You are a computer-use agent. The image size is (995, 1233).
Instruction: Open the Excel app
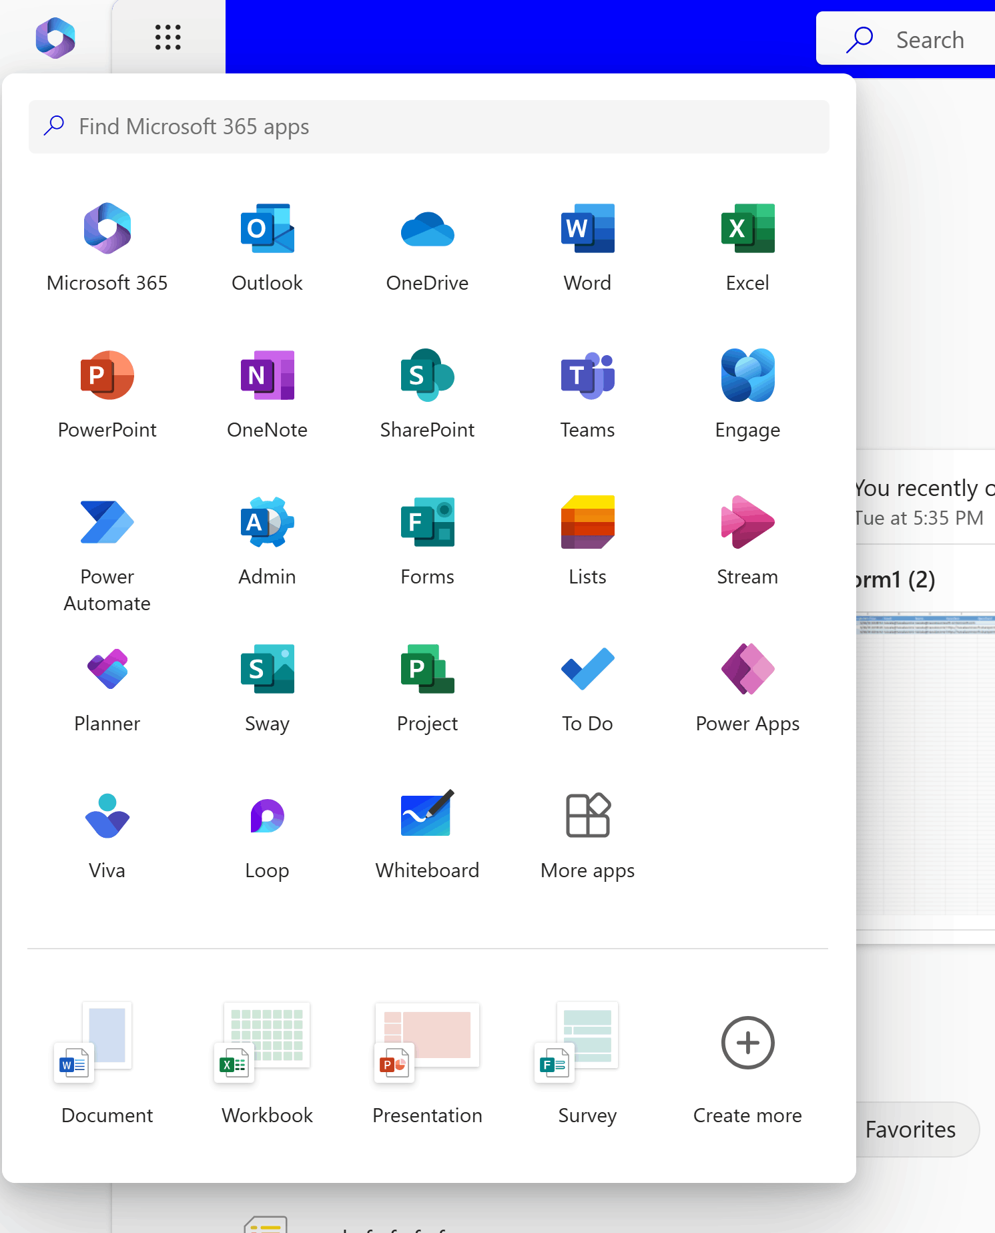coord(747,248)
